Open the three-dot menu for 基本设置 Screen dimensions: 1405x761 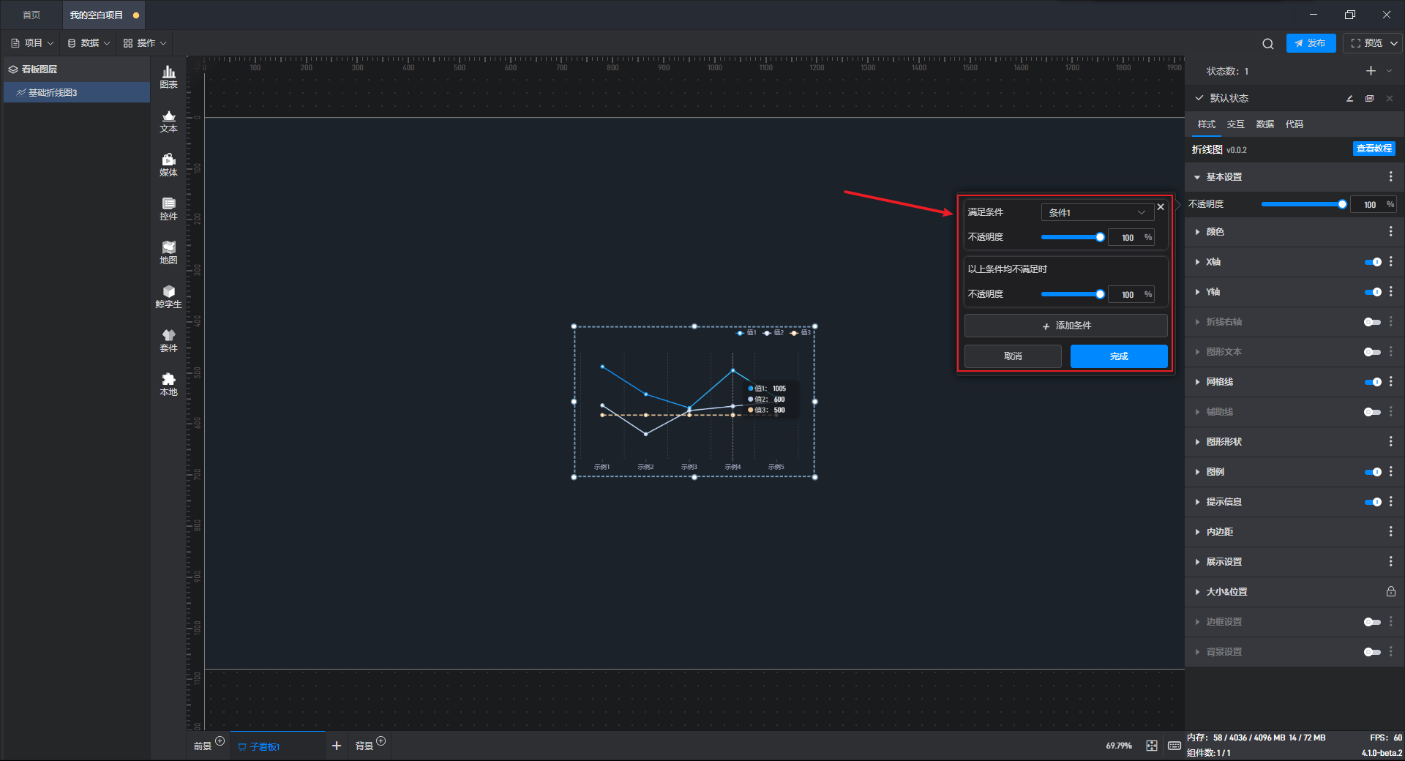click(1390, 177)
